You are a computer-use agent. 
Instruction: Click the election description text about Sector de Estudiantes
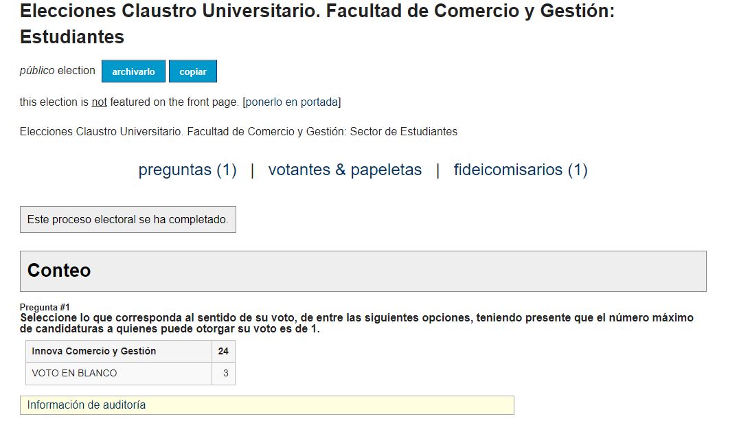238,131
